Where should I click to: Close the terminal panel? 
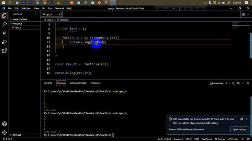(x=248, y=83)
